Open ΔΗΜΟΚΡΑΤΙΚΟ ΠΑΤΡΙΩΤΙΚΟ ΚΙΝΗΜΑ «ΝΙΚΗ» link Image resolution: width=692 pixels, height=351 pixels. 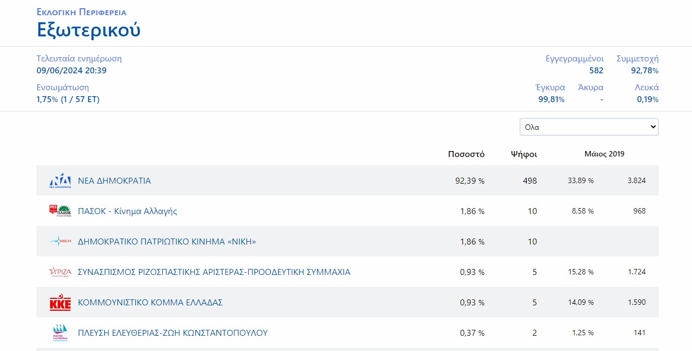pos(166,242)
